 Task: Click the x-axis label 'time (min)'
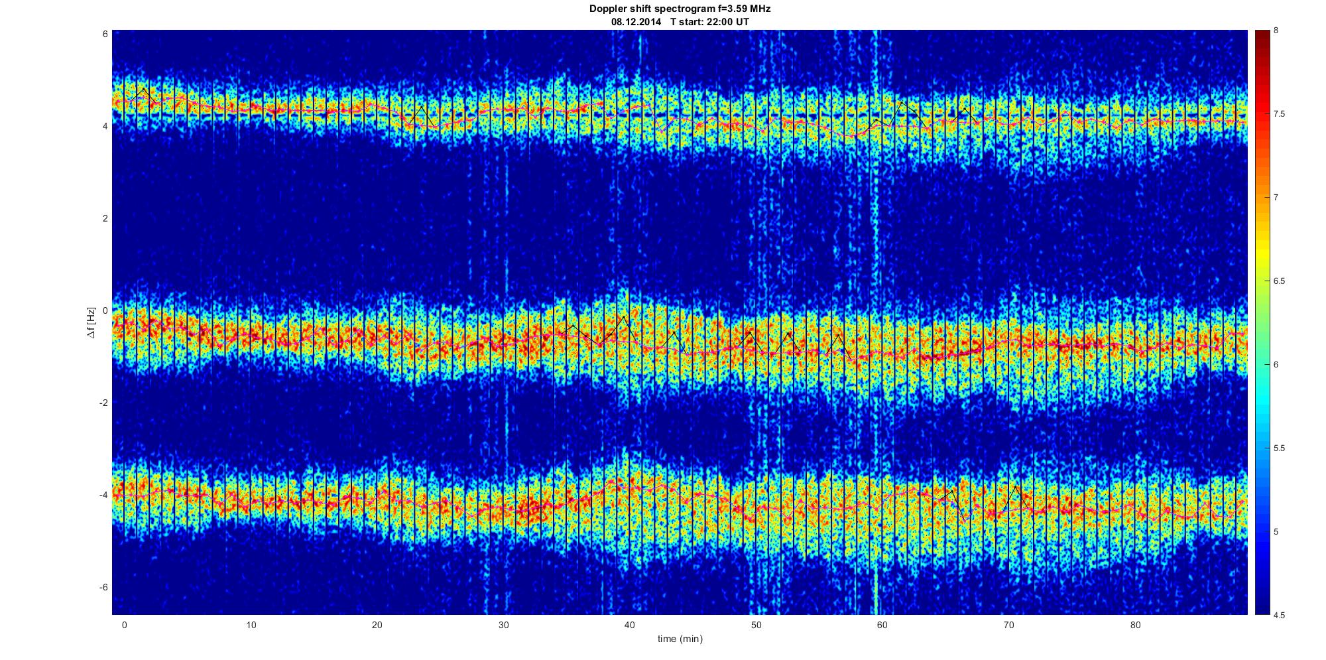(x=680, y=639)
